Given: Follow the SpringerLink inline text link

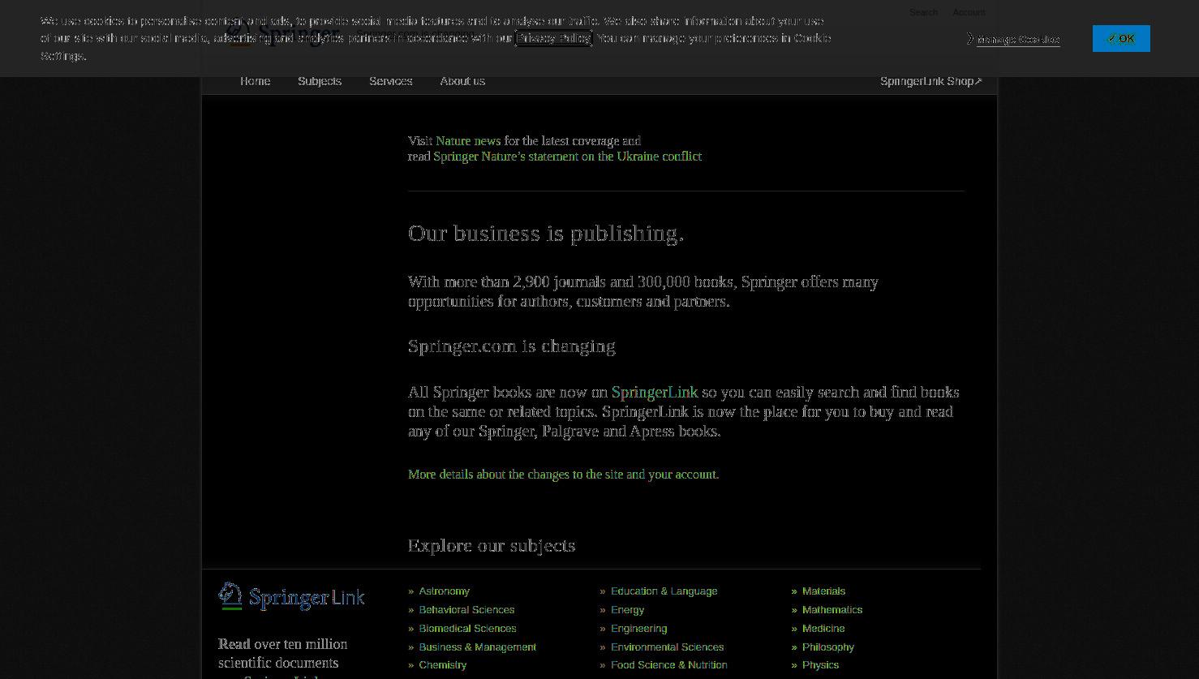Looking at the screenshot, I should click(x=655, y=392).
